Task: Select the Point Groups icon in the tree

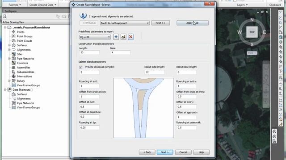Action: [x=13, y=36]
